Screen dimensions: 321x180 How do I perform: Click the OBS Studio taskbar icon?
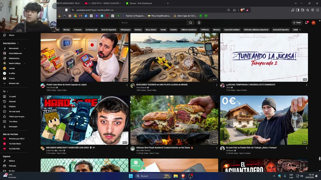[x=191, y=176]
